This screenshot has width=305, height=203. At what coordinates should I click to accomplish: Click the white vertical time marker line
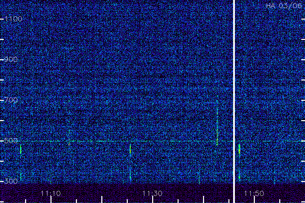pos(234,101)
